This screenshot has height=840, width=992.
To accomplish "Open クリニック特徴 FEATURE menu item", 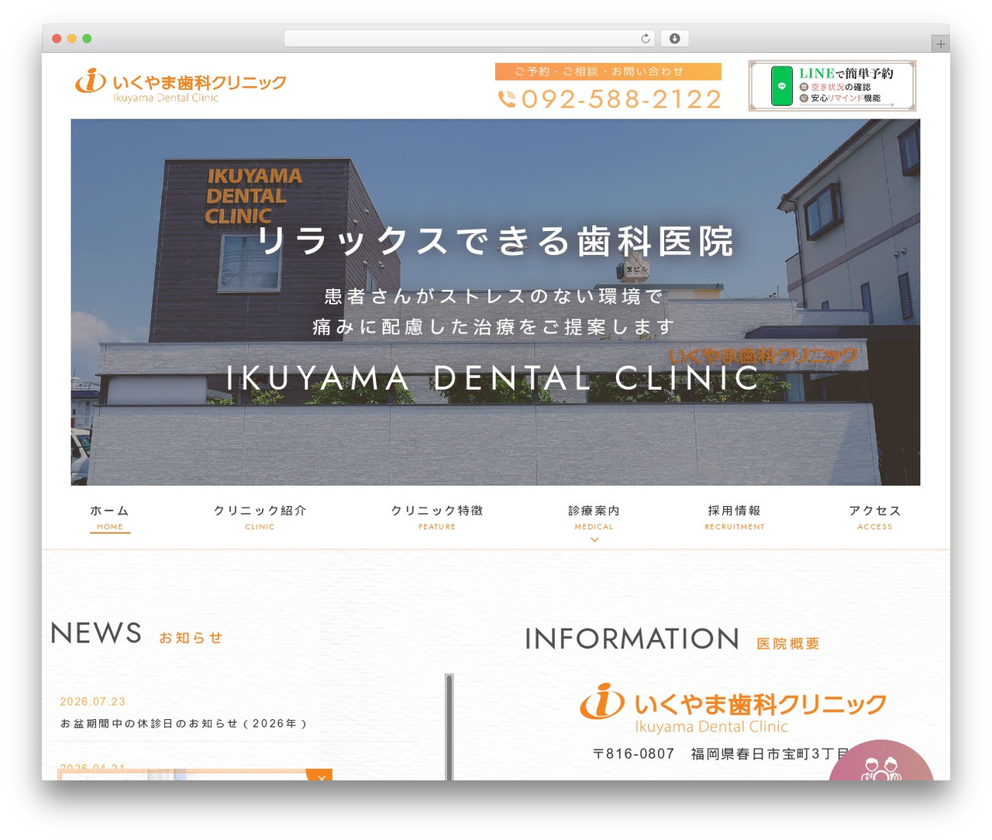I will coord(437,518).
